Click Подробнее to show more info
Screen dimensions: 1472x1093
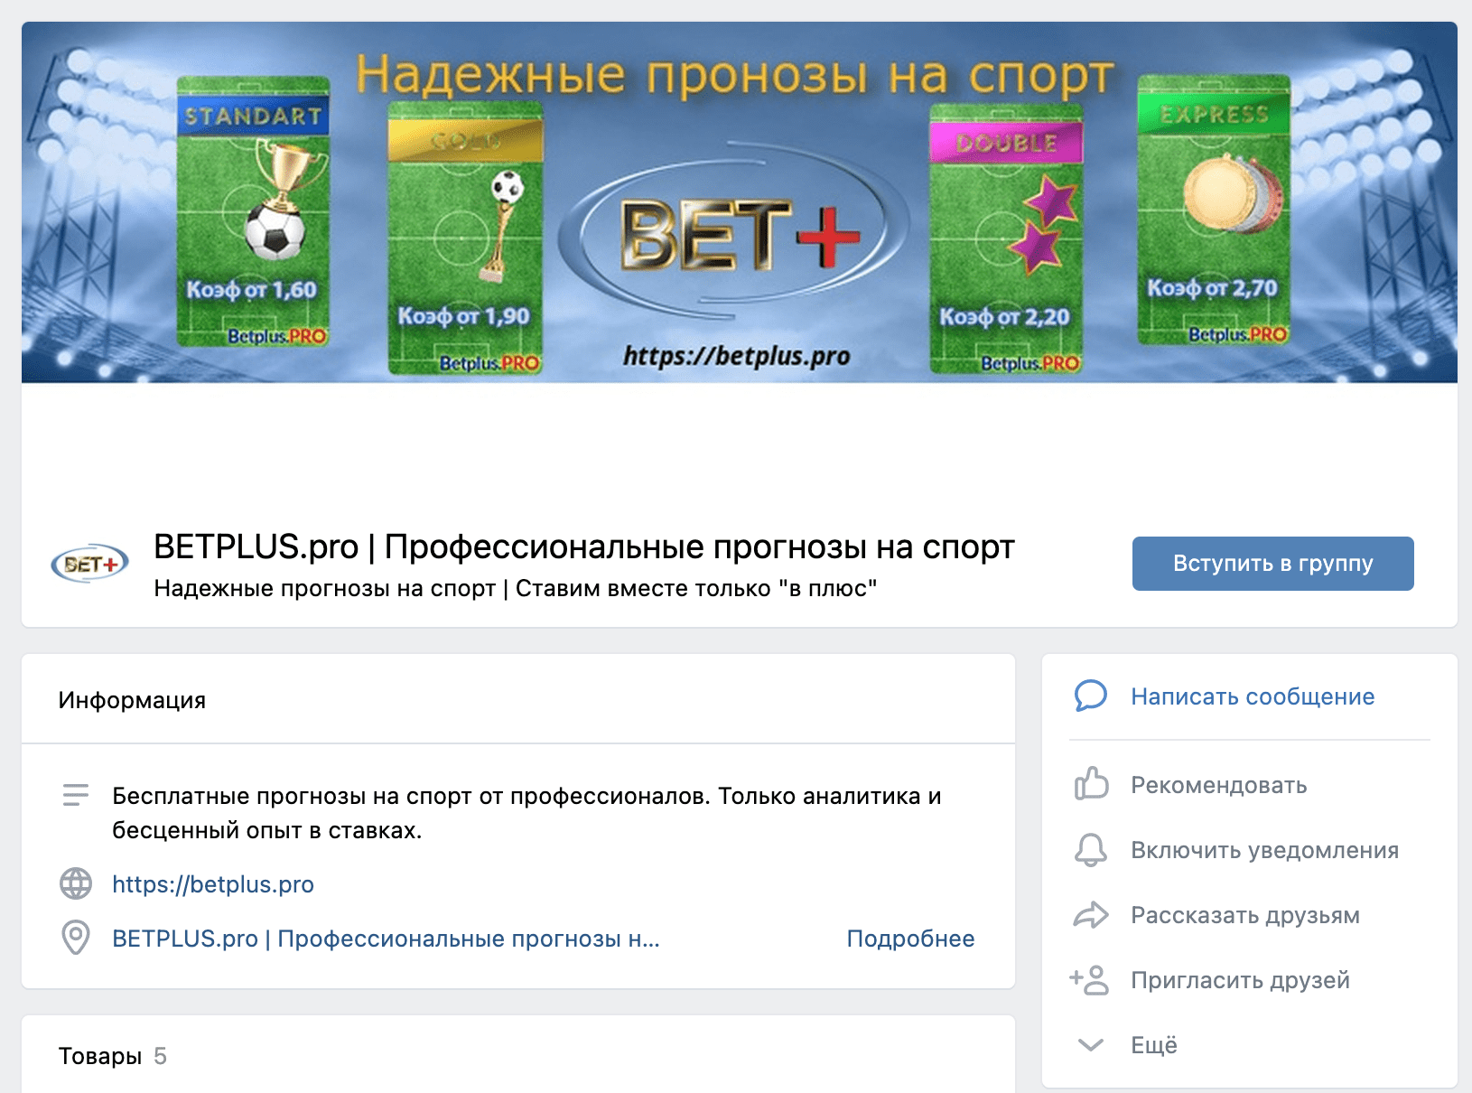point(910,939)
